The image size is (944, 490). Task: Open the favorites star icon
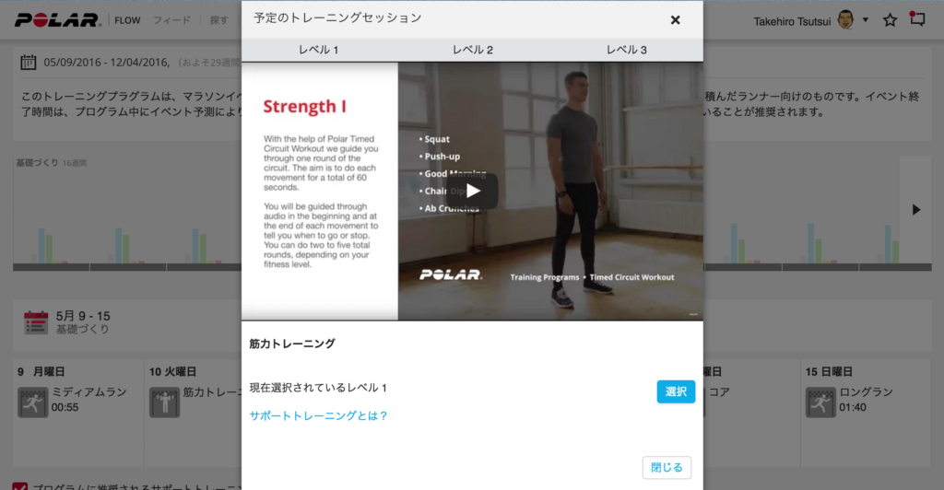coord(890,20)
